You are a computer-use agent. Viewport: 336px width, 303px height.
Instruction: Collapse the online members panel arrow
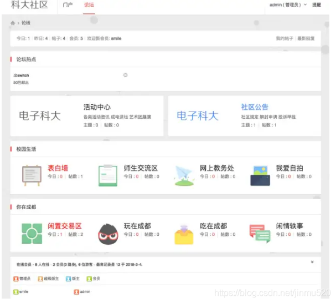tap(312, 262)
